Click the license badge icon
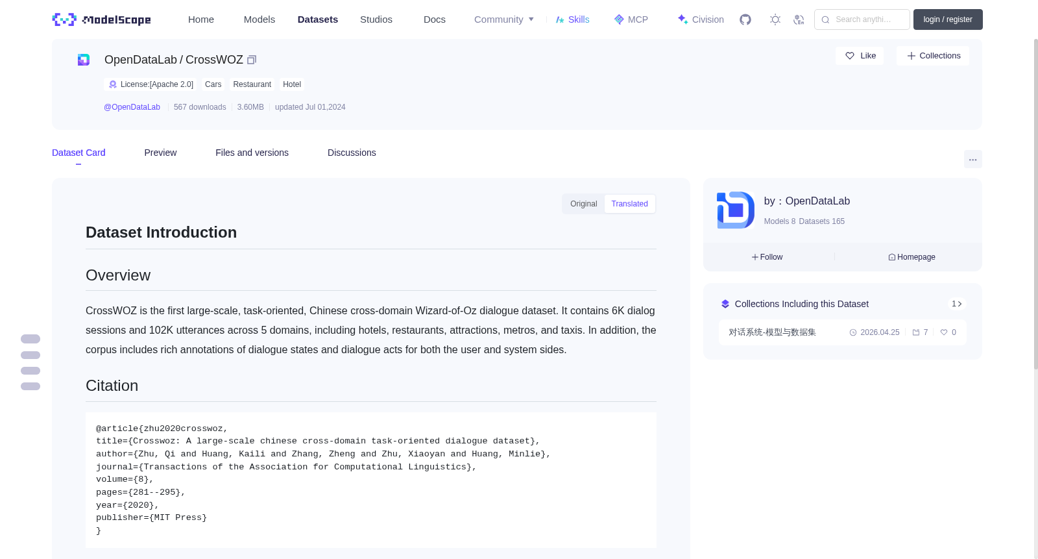The width and height of the screenshot is (1038, 559). tap(113, 84)
